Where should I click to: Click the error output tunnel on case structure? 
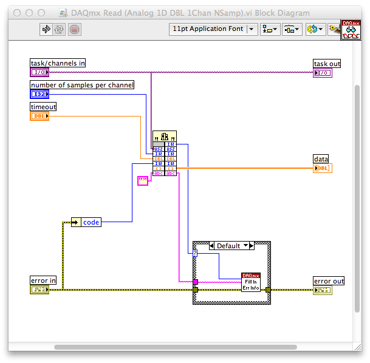click(x=268, y=290)
